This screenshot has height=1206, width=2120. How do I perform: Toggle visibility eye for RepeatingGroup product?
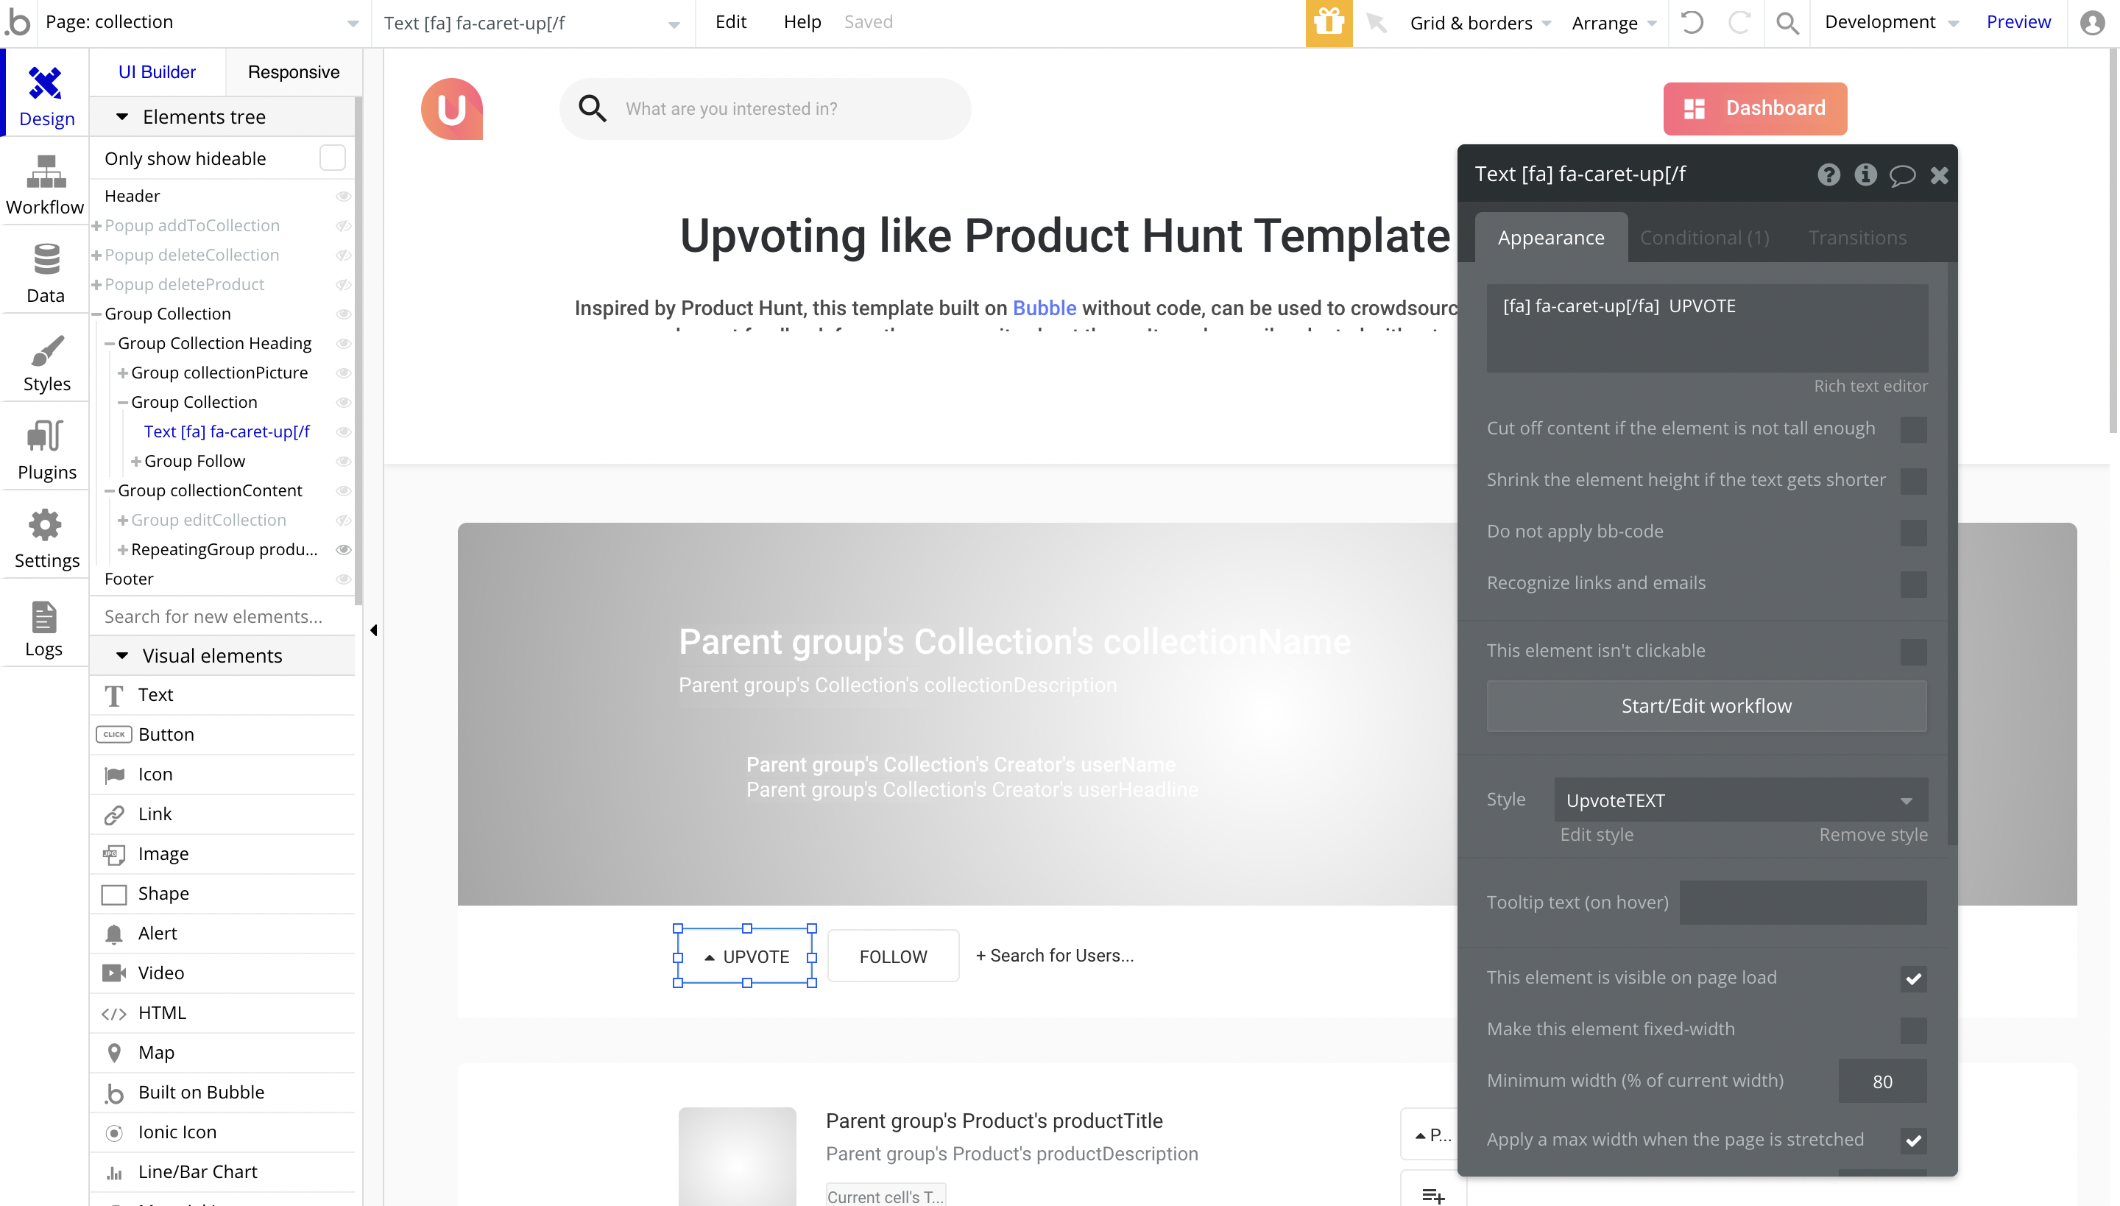point(343,549)
